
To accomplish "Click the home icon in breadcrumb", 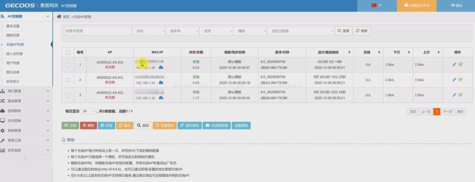I will (59, 17).
